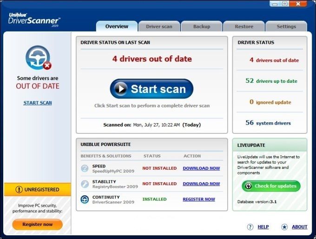
Task: Click the help question mark icon
Action: click(250, 227)
